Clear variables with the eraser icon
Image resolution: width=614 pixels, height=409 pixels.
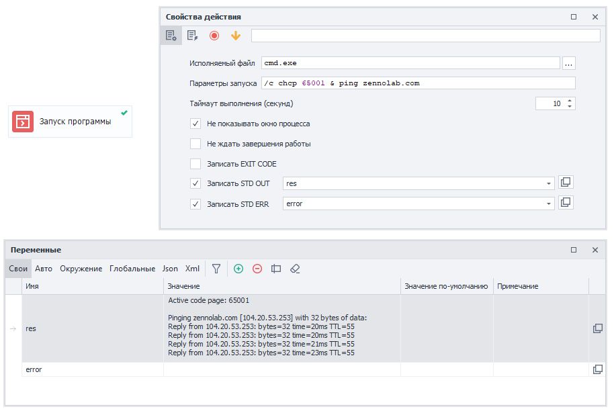tap(295, 269)
